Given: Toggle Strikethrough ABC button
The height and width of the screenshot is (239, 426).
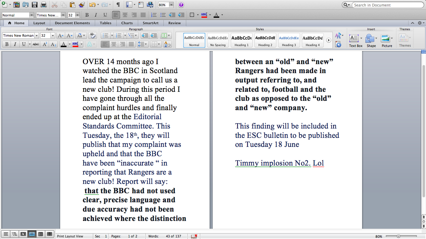Looking at the screenshot, I should coord(36,44).
